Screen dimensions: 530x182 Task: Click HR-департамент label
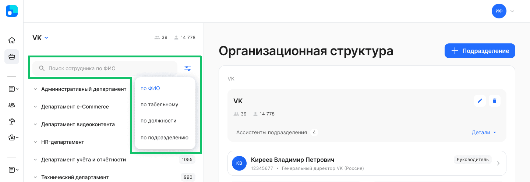(63, 142)
